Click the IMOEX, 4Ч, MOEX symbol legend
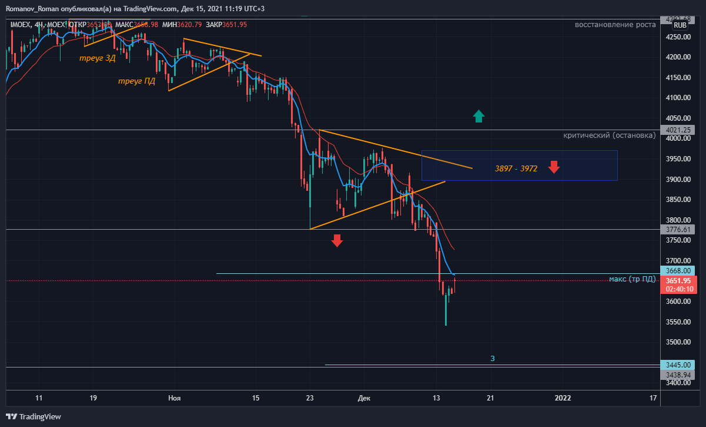Image resolution: width=706 pixels, height=427 pixels. pyautogui.click(x=39, y=24)
